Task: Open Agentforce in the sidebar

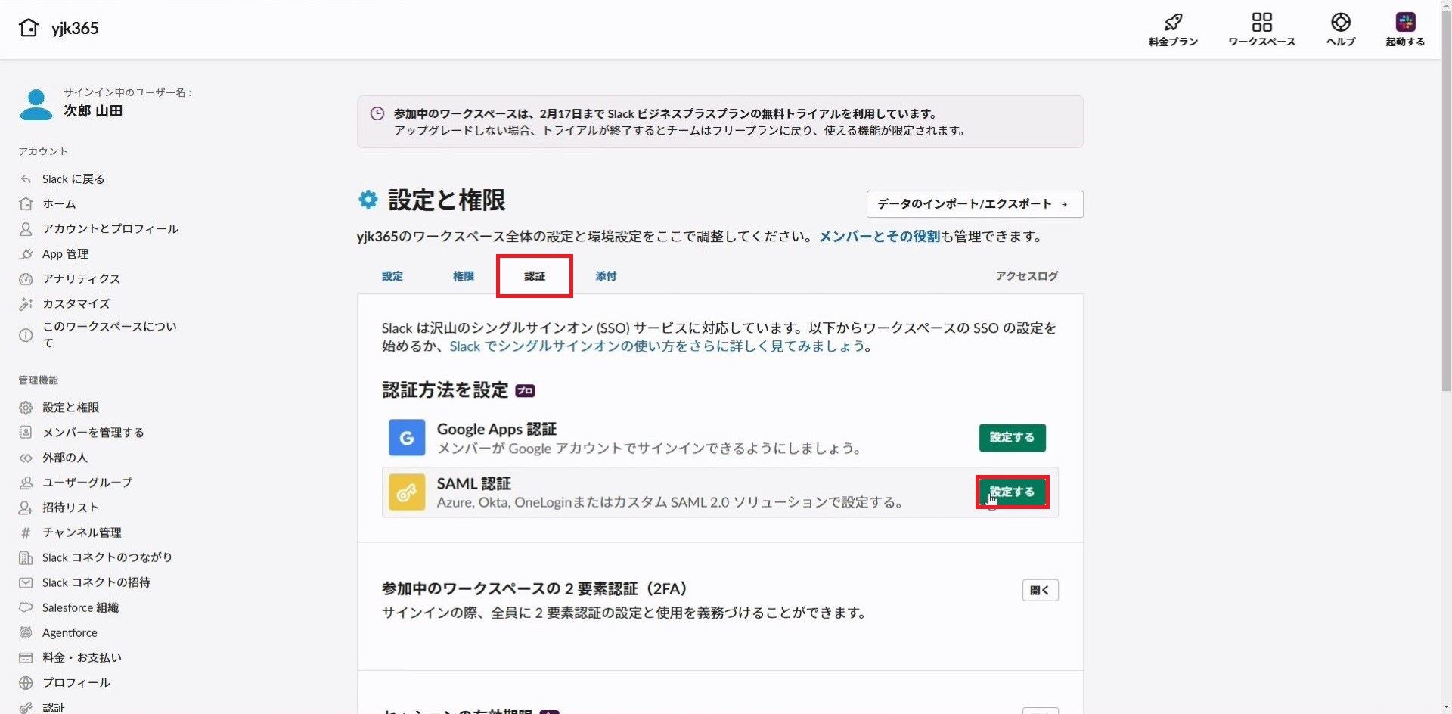Action: click(x=70, y=632)
